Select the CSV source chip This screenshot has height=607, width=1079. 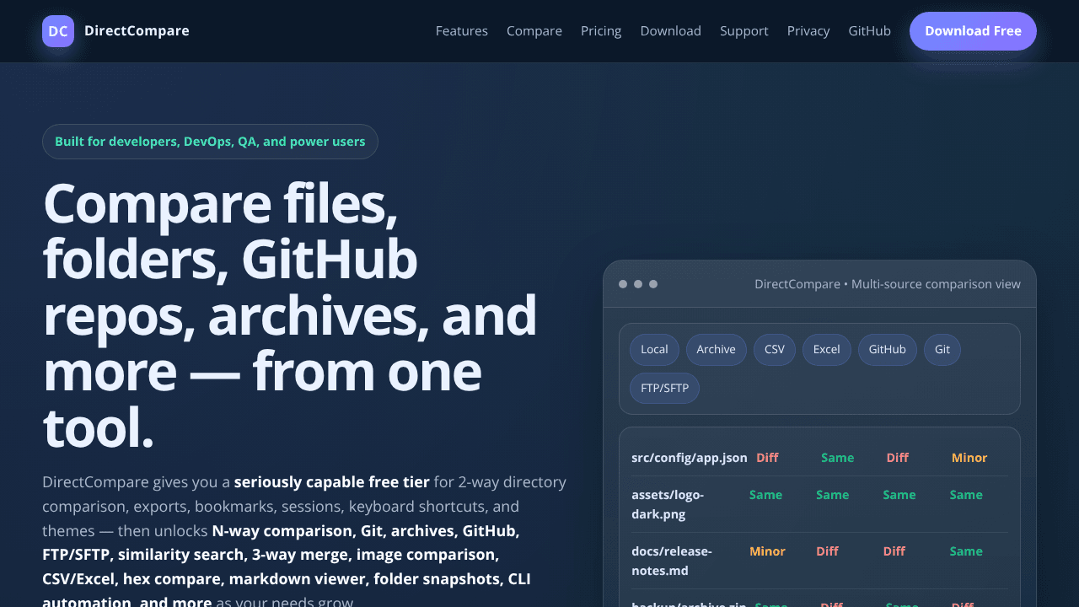(x=775, y=350)
